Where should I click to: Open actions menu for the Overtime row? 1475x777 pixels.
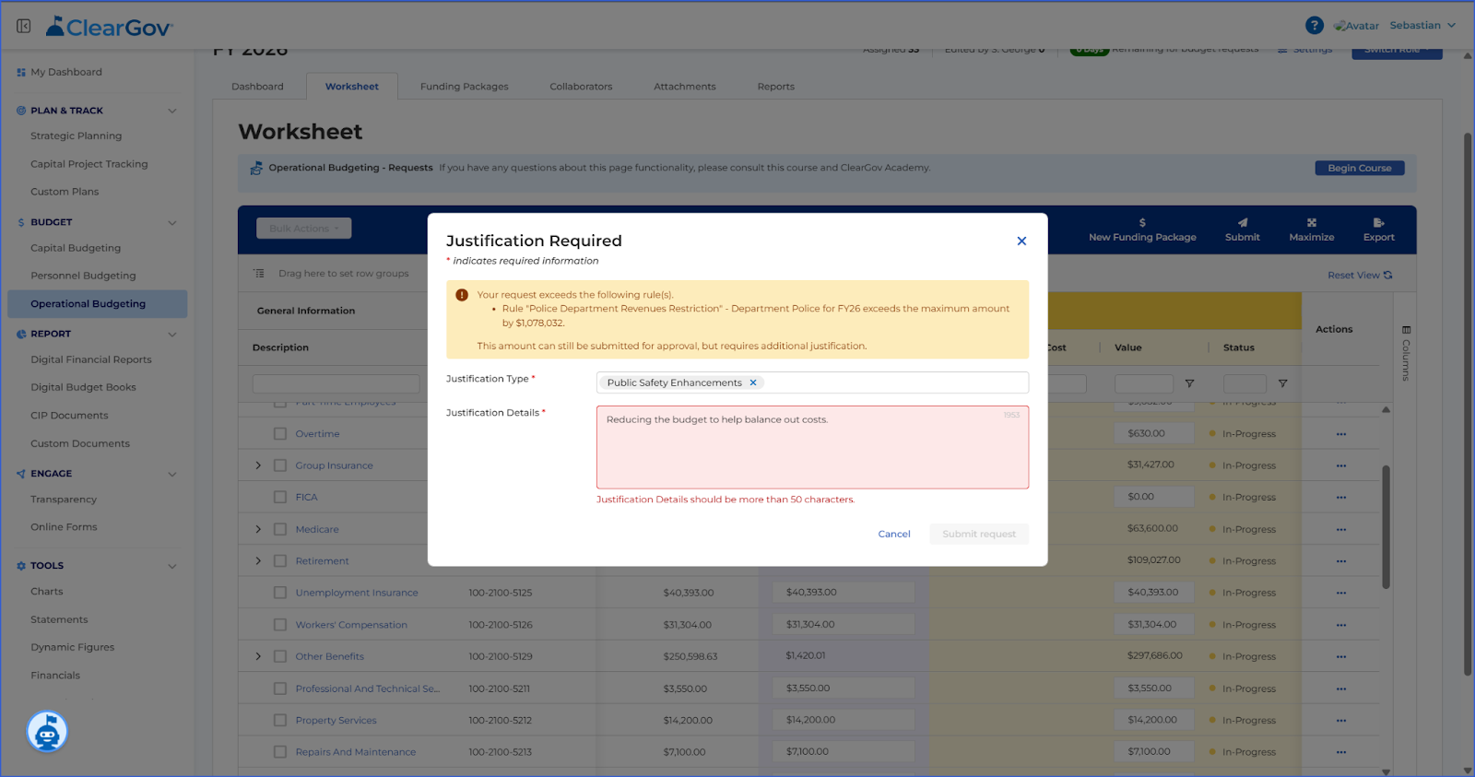pos(1341,434)
